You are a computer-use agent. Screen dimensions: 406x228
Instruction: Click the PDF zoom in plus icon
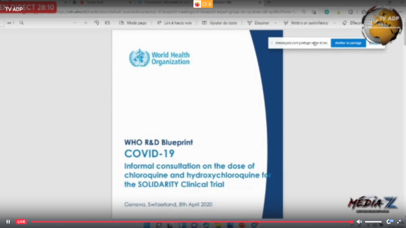click(86, 23)
